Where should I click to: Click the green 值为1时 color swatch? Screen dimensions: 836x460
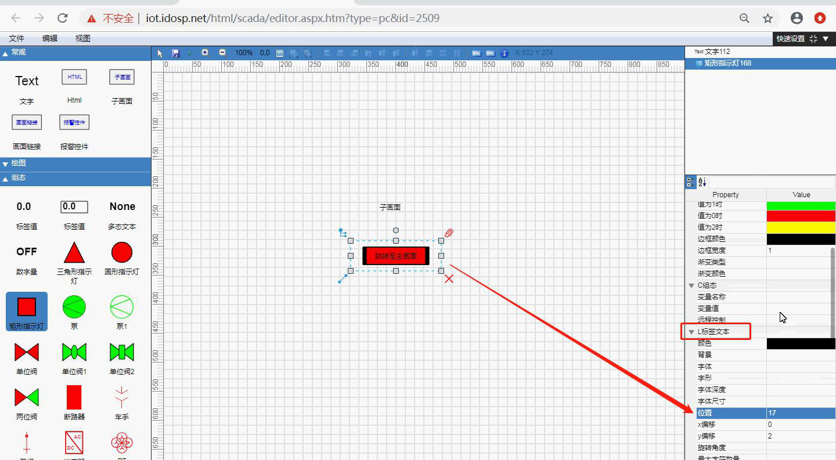[801, 205]
